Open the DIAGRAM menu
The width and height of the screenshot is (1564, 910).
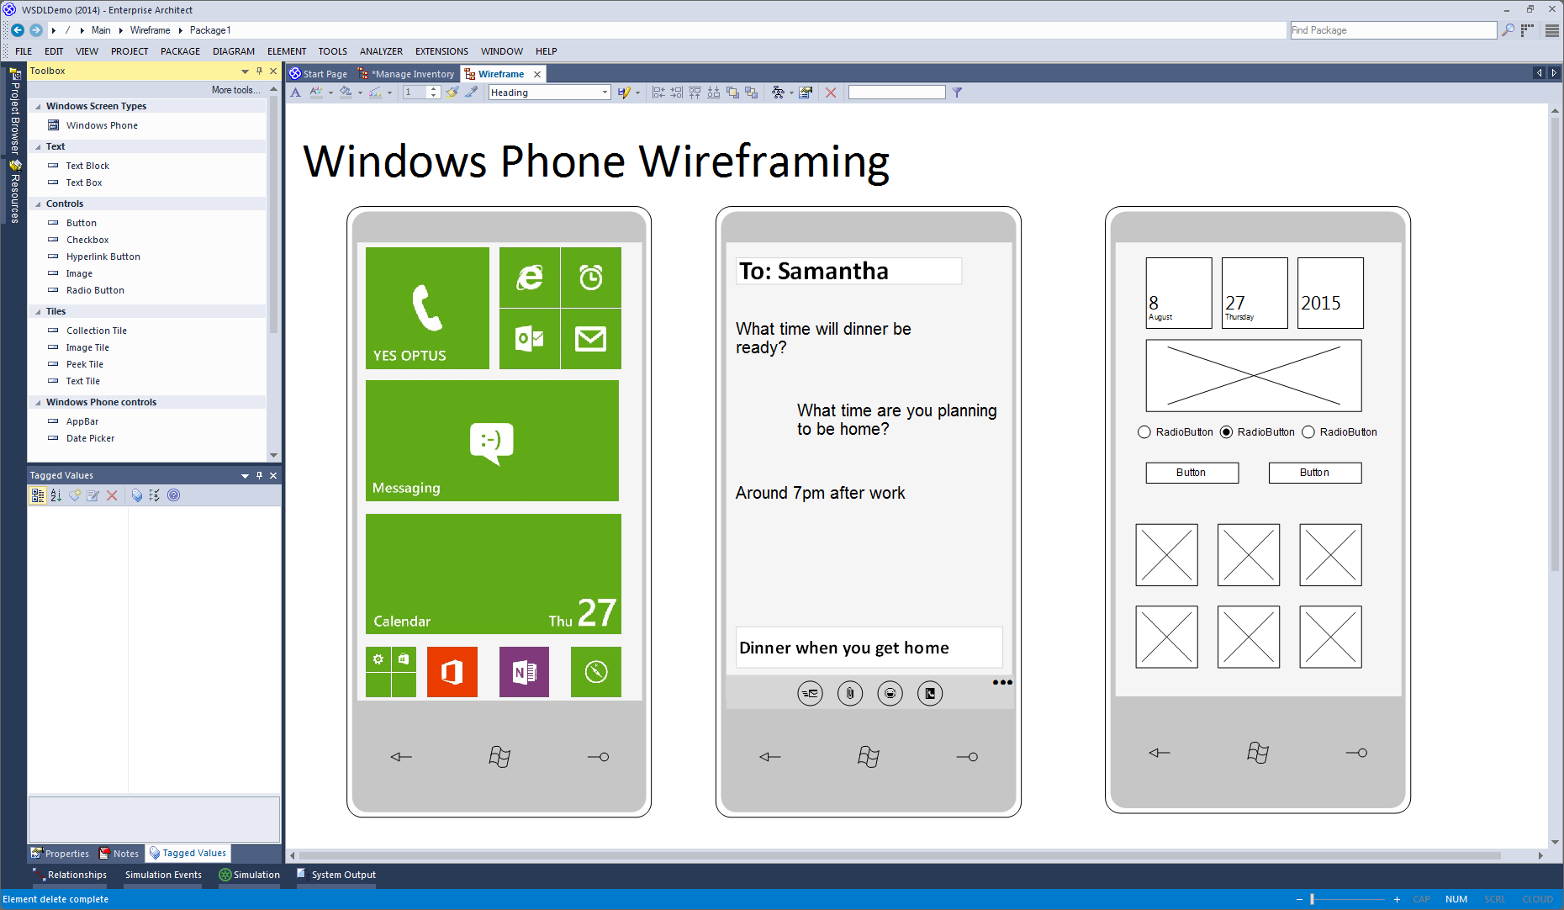[x=234, y=51]
